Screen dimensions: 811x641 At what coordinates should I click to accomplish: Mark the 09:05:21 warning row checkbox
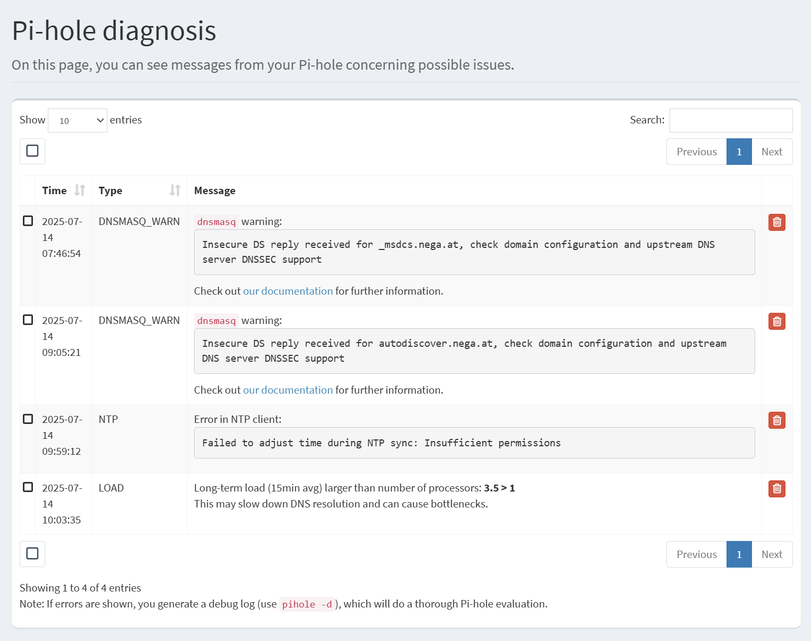pos(28,320)
